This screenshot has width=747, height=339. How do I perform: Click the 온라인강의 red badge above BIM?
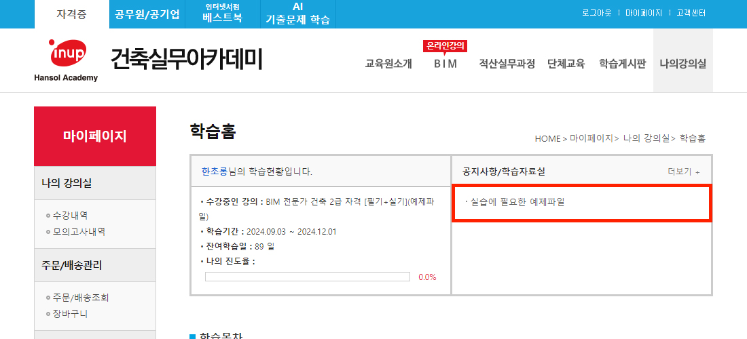(445, 46)
